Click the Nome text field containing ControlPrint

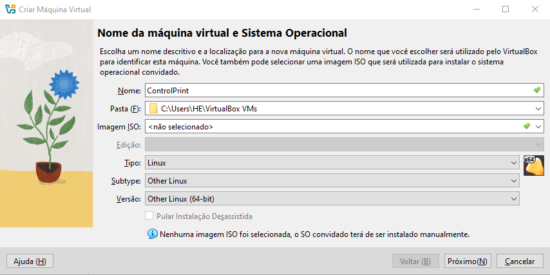335,90
